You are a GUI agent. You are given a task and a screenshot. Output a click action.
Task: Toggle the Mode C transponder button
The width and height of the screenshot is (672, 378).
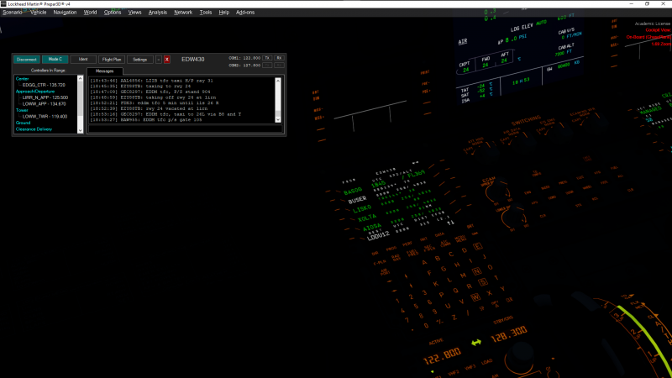point(55,59)
